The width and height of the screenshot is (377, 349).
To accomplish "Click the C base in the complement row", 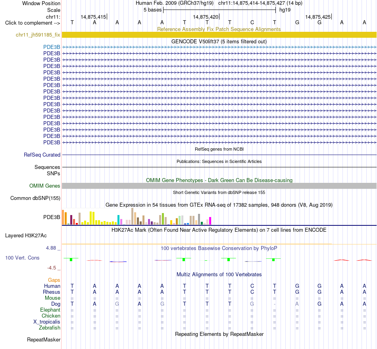I will [252, 22].
